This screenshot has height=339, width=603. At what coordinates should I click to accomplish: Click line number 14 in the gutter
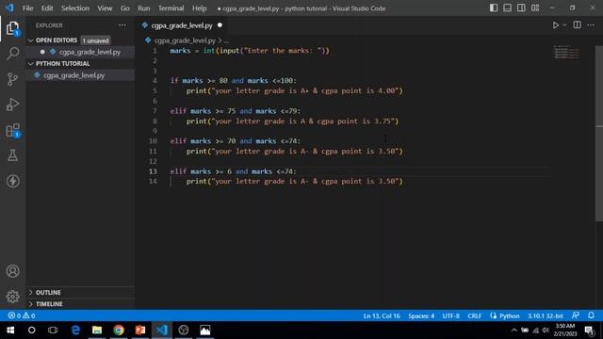pyautogui.click(x=153, y=182)
